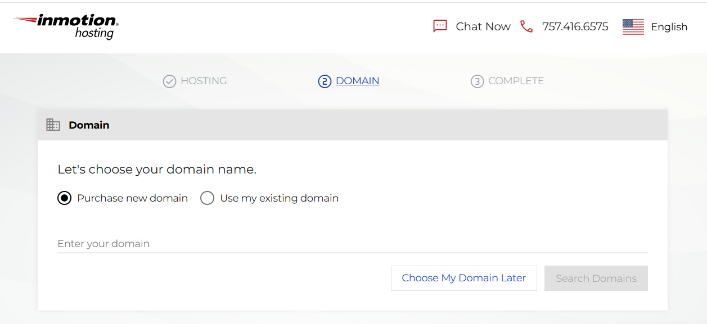Focus the Enter your domain field
Viewport: 707px width, 324px height.
click(353, 244)
